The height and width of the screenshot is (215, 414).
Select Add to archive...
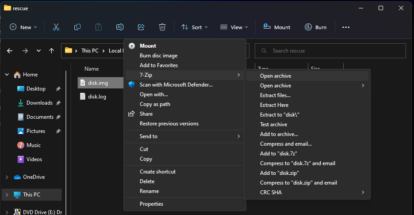(x=307, y=134)
